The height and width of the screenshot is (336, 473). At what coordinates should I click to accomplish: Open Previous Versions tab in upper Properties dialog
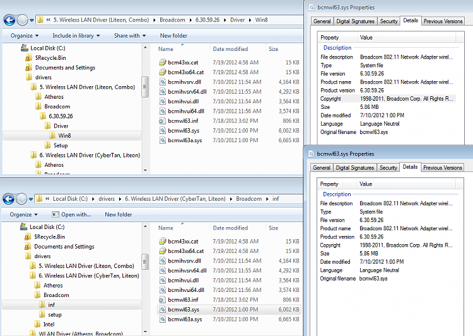443,21
